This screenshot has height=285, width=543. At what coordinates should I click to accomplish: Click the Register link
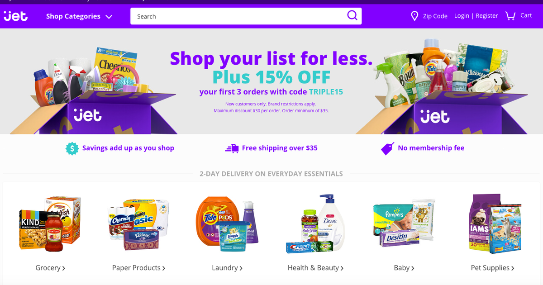487,16
